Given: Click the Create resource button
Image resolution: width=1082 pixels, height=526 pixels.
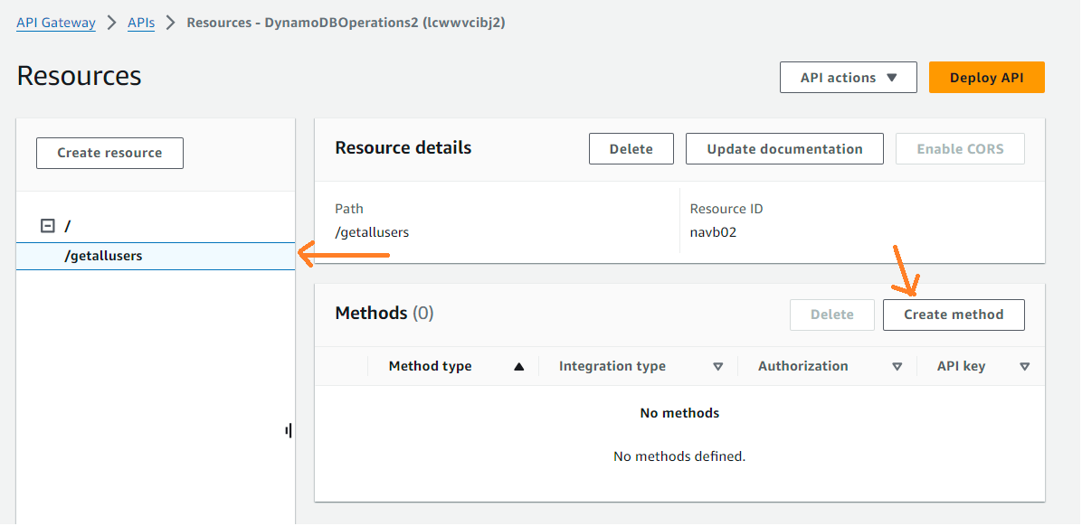Looking at the screenshot, I should [x=109, y=153].
